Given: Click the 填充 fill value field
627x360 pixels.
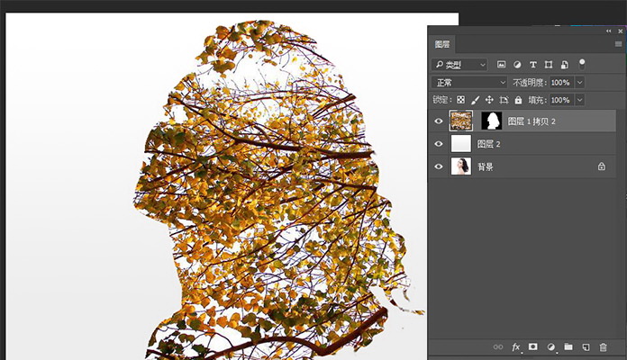Looking at the screenshot, I should point(559,100).
